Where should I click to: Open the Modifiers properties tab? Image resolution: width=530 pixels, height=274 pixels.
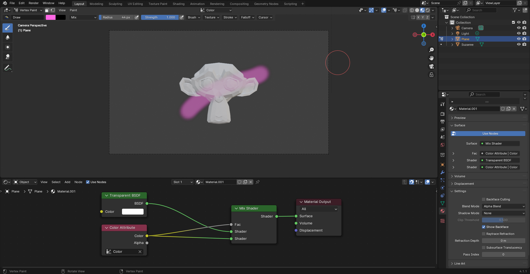(442, 172)
